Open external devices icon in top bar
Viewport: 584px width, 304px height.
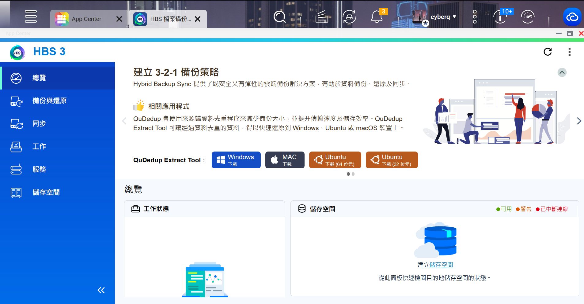tap(349, 17)
